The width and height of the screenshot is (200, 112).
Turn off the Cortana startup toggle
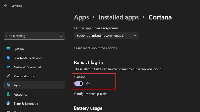(79, 84)
